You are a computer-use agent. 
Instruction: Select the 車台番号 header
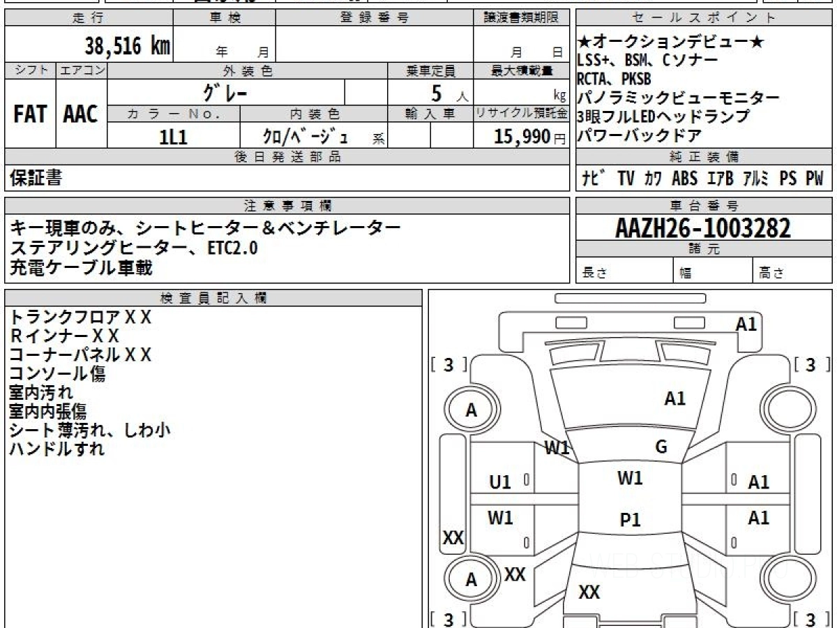[x=703, y=206]
